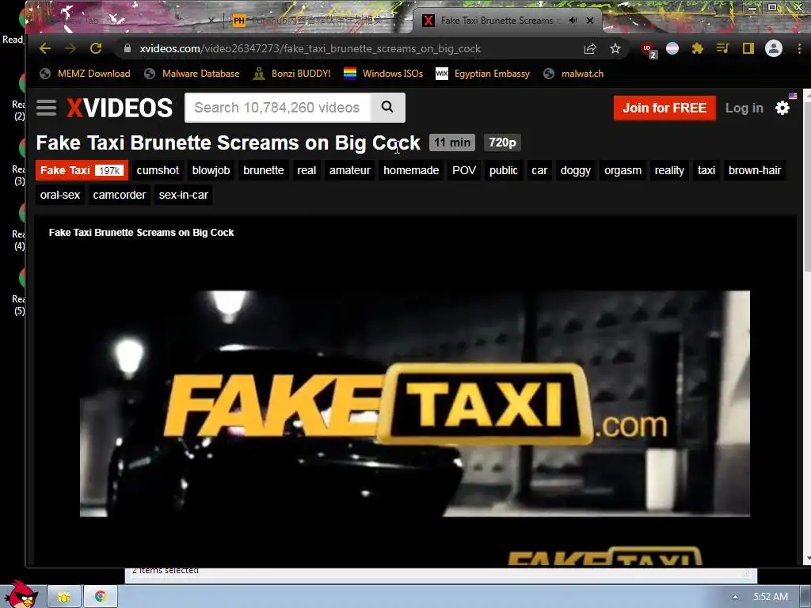Close the active browser tab

pyautogui.click(x=590, y=21)
